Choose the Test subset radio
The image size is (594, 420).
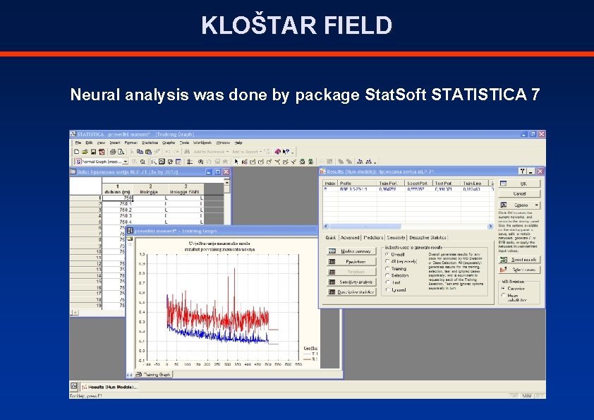[387, 282]
